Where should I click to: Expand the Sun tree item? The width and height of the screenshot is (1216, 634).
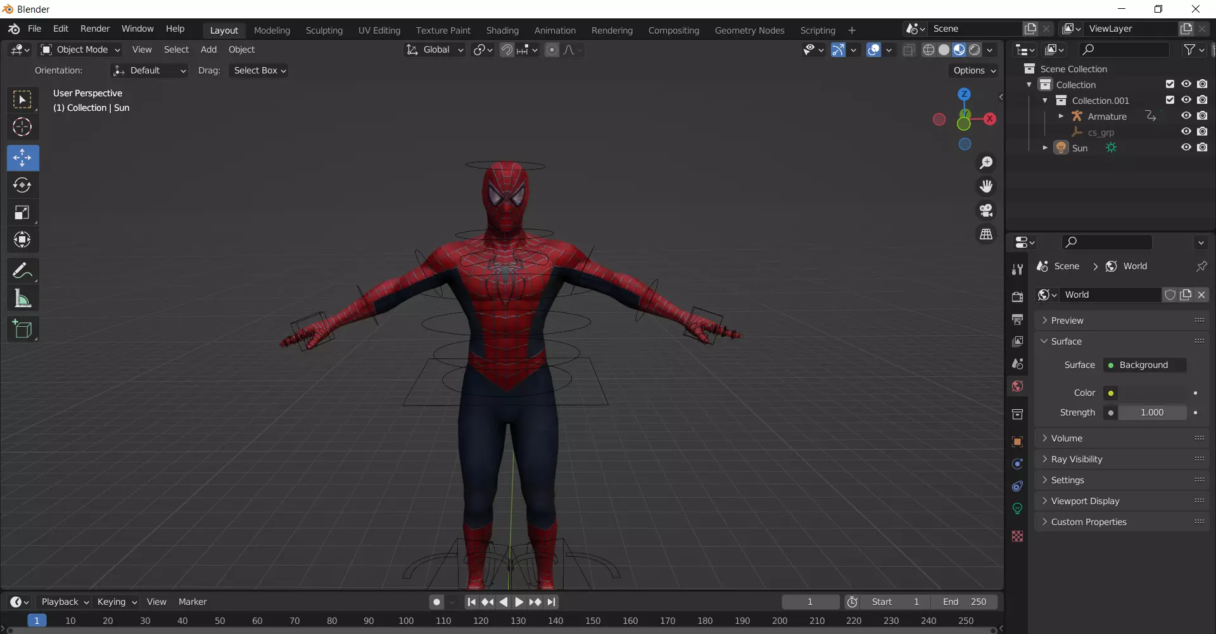(1045, 148)
